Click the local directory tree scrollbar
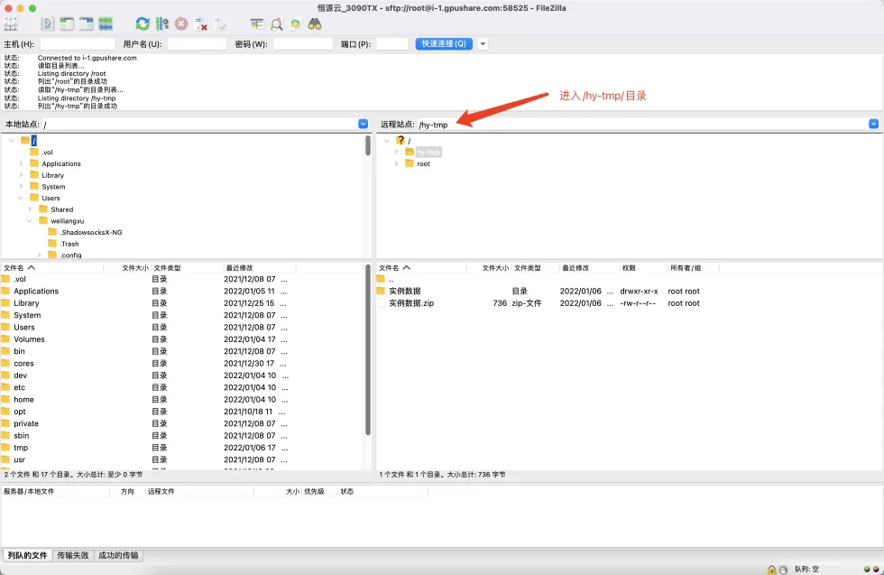 coord(368,145)
